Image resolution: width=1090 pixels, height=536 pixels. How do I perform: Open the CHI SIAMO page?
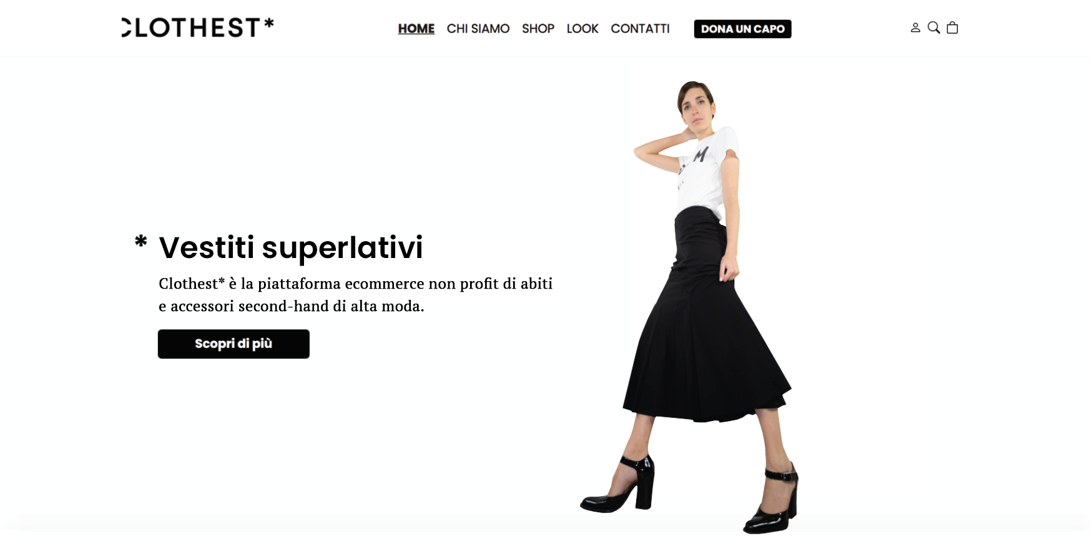[x=478, y=29]
